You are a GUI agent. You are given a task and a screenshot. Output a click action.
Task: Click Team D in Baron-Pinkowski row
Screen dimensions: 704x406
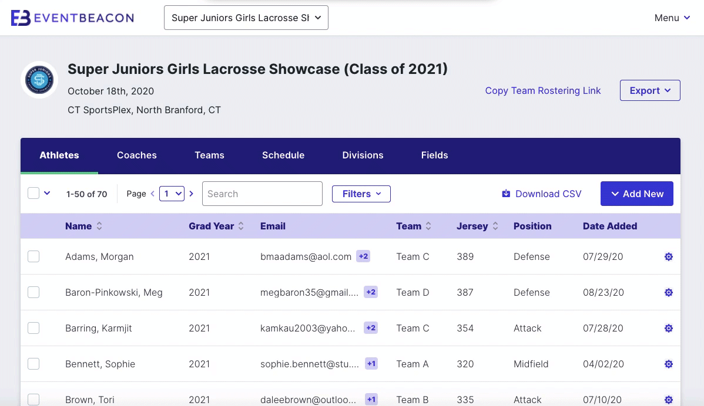click(x=413, y=292)
